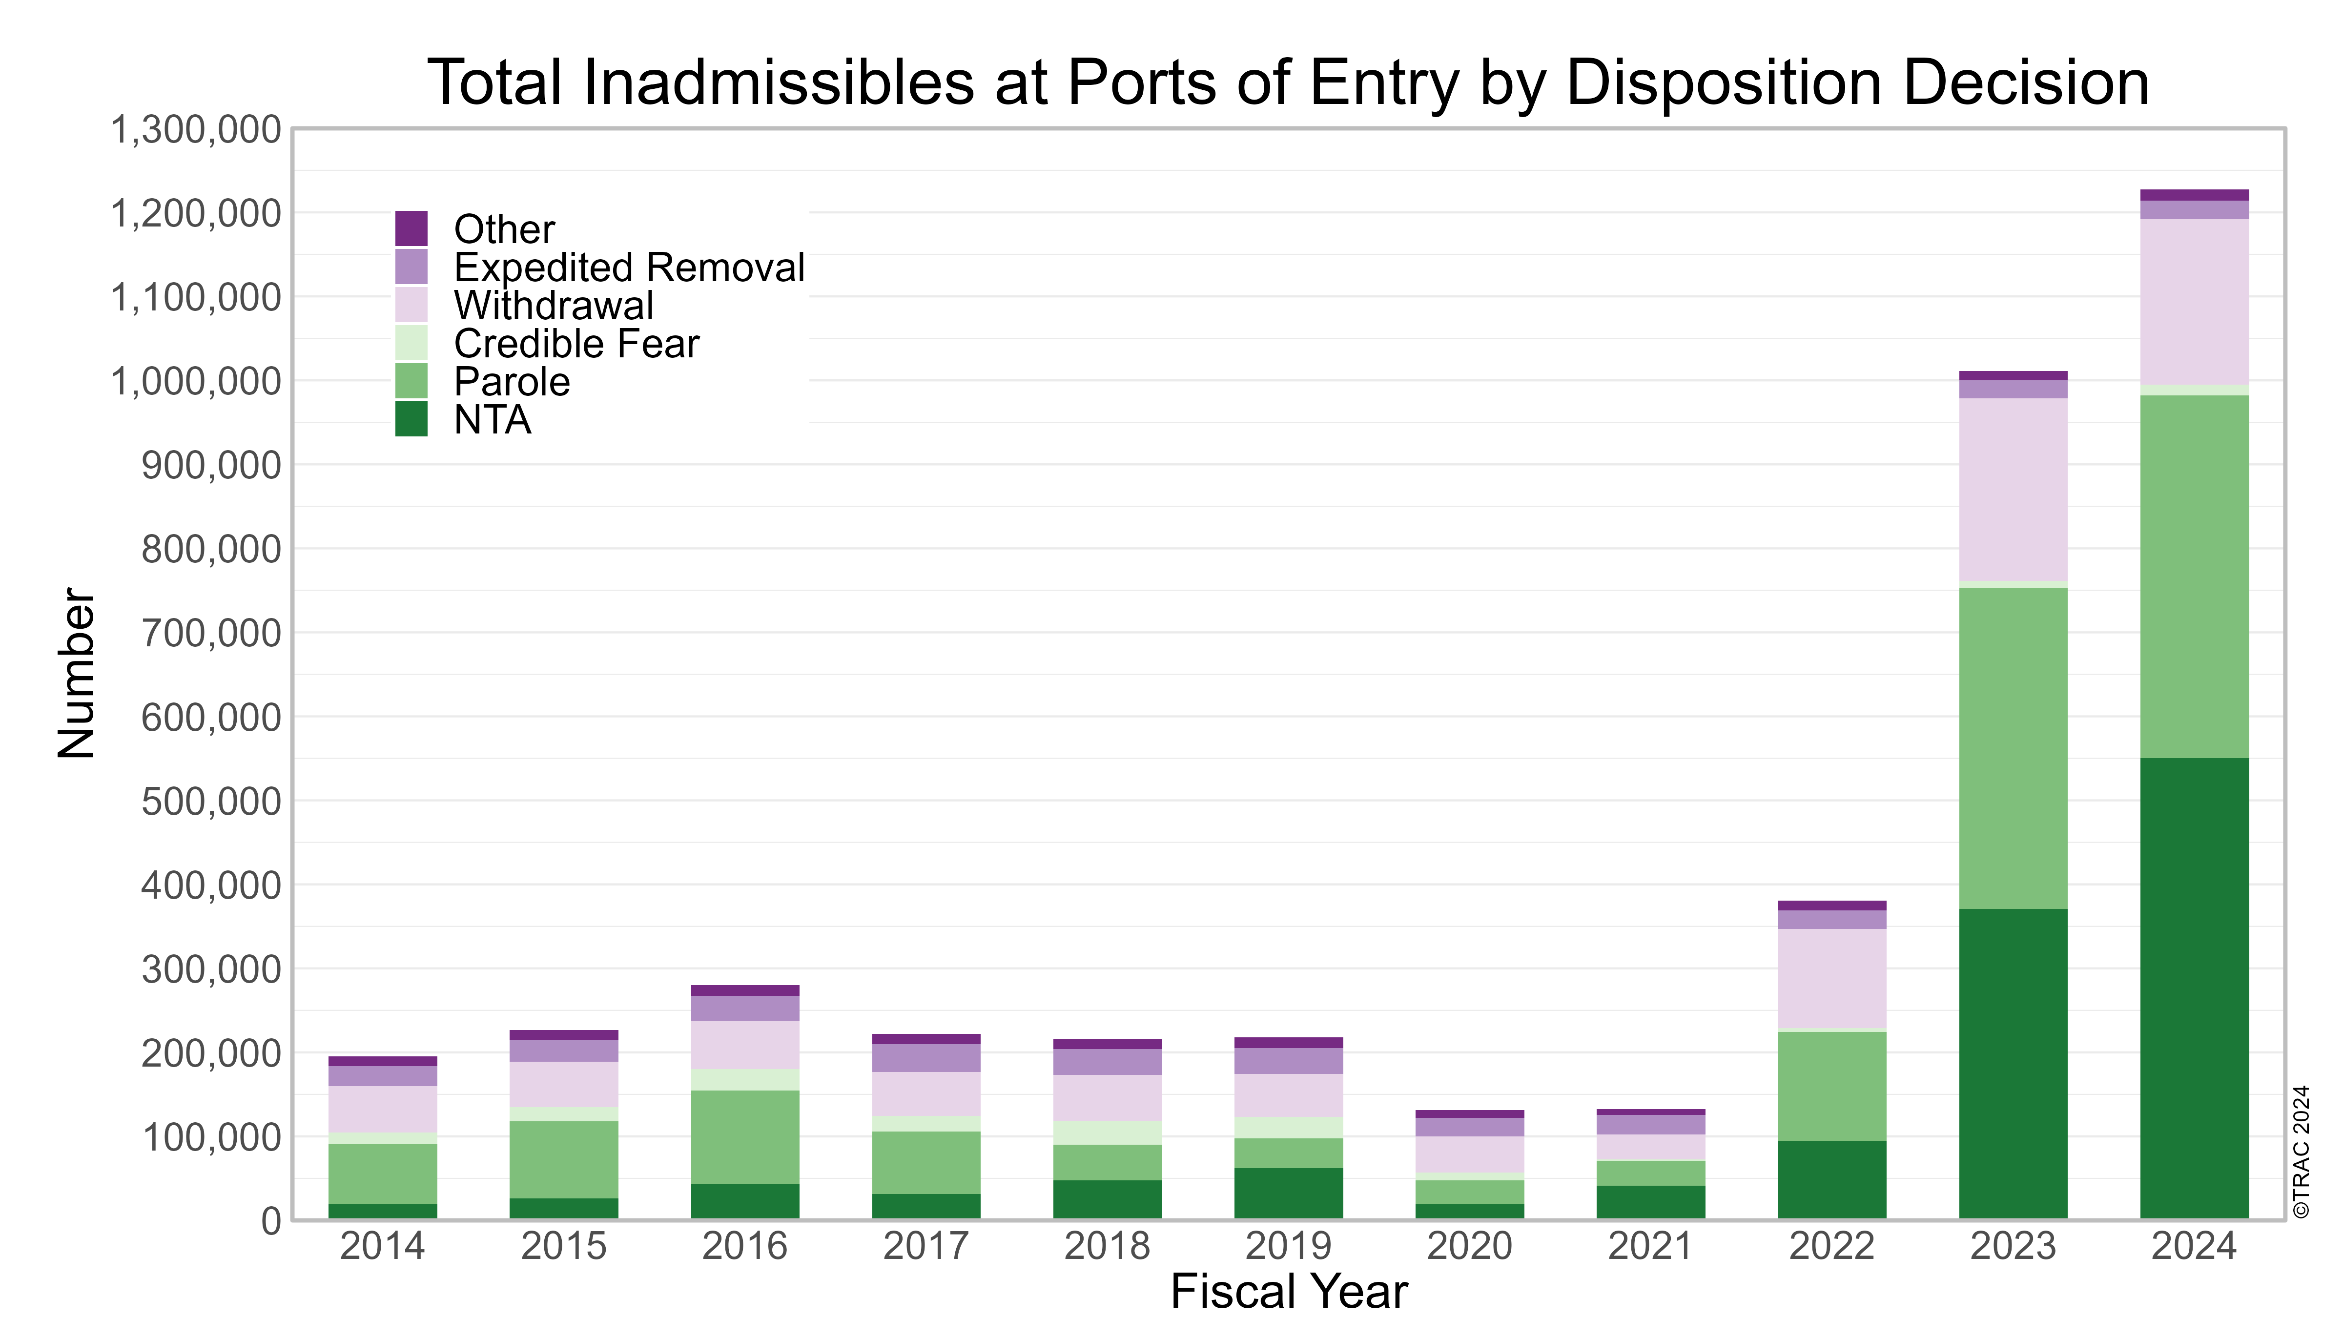Click the 1,300,000 y-axis tick label
Screen dimensions: 2343x1318
pos(196,130)
